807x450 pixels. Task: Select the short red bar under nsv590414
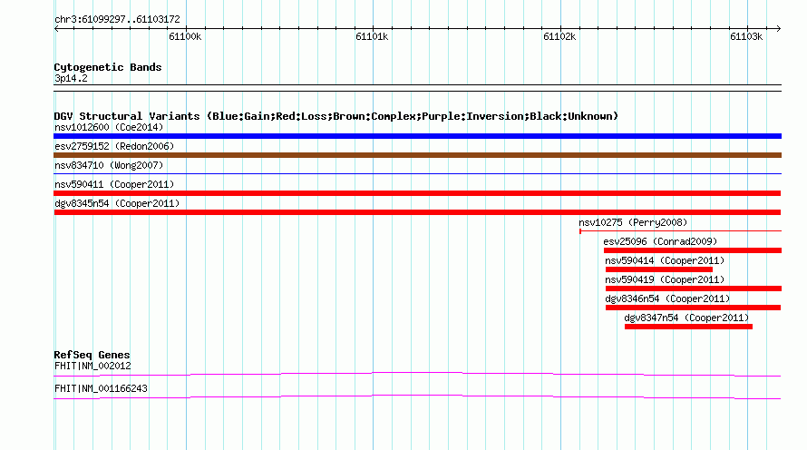(659, 269)
